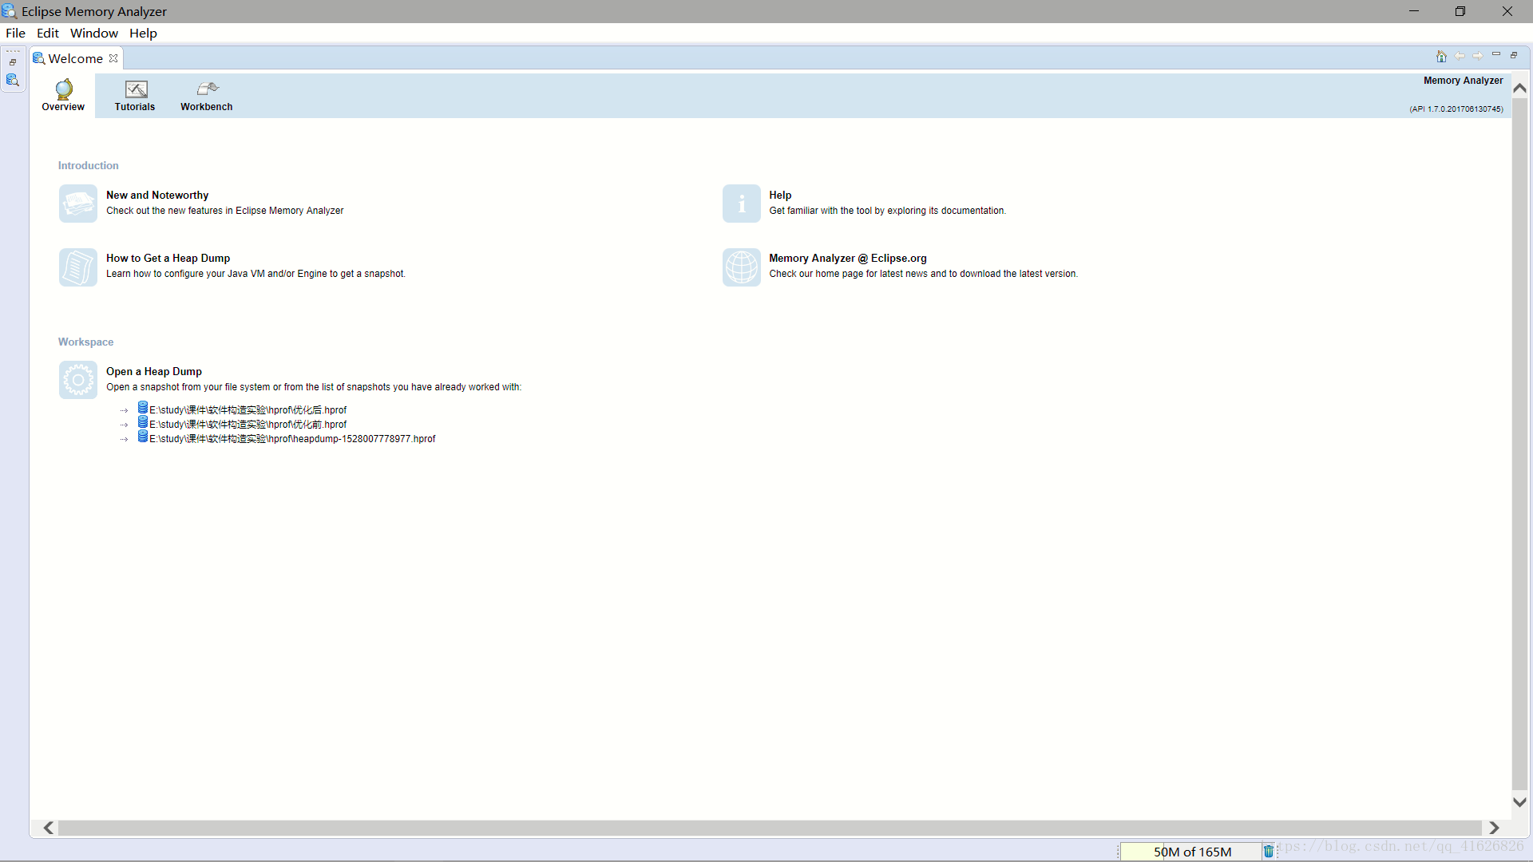Navigate back with the left arrow
Image resolution: width=1533 pixels, height=862 pixels.
pyautogui.click(x=1460, y=56)
